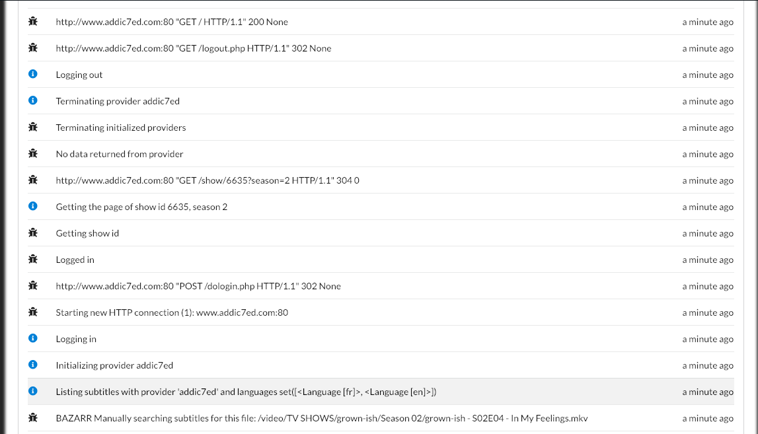Open the 'GET /logout.php' log entry
Screen dimensions: 758x434
pos(194,48)
